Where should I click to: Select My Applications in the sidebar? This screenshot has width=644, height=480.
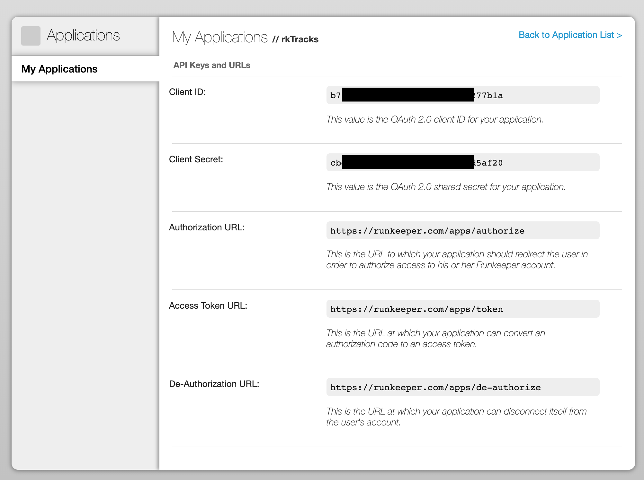click(x=85, y=69)
